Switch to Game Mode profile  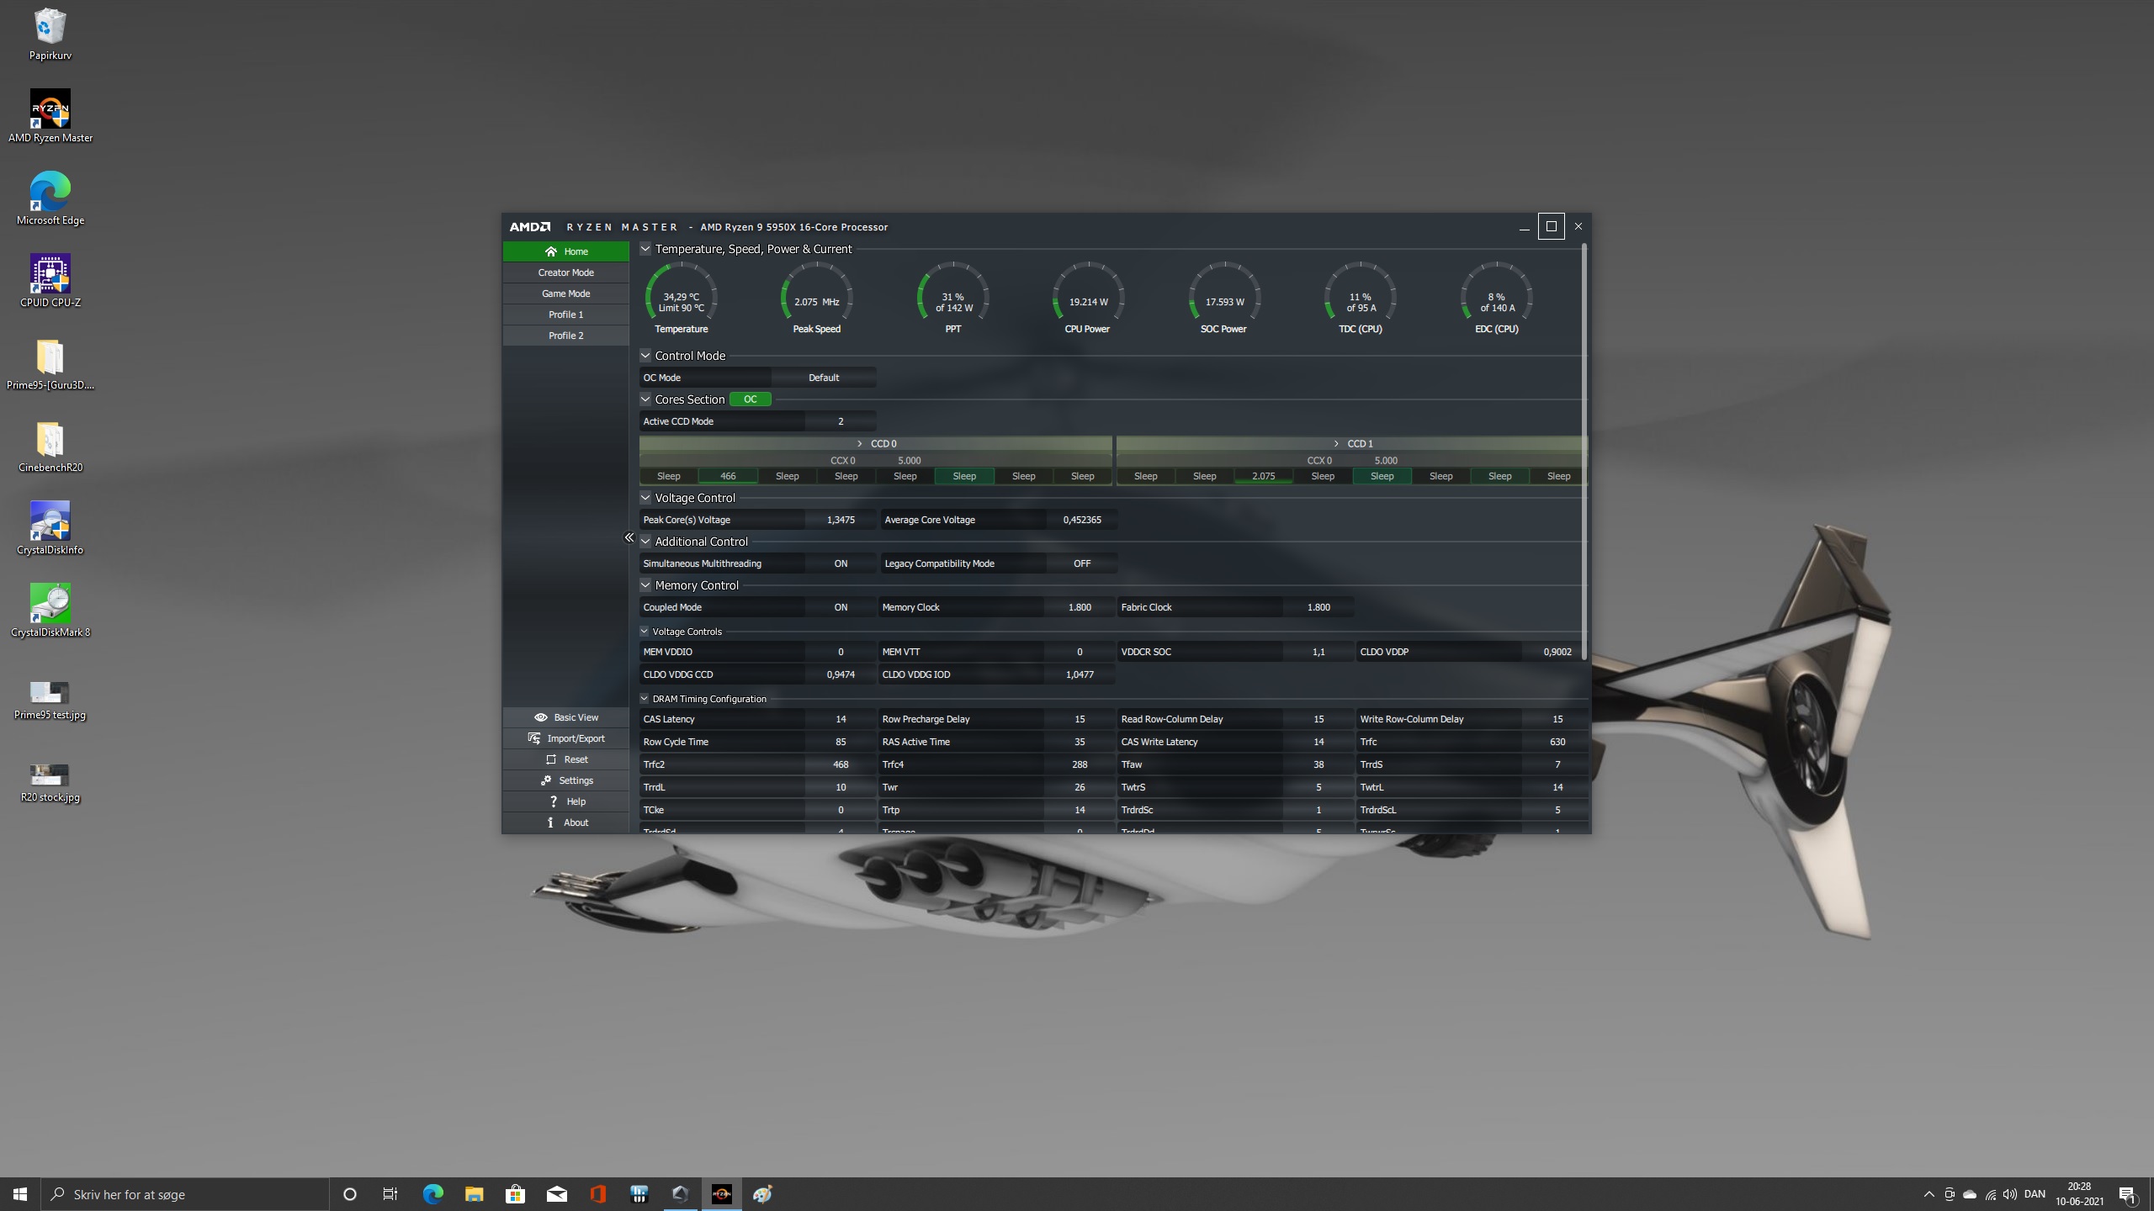[565, 293]
